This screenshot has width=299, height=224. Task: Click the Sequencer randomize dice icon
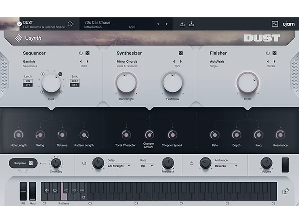click(x=88, y=53)
